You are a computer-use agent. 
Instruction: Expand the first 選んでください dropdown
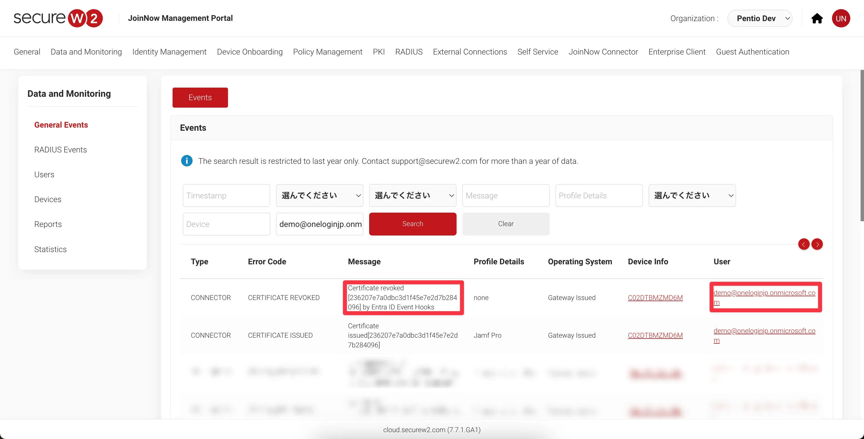click(x=319, y=195)
